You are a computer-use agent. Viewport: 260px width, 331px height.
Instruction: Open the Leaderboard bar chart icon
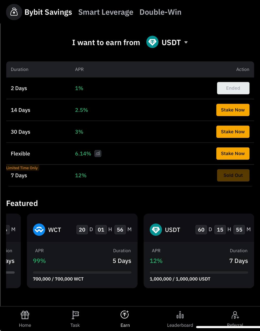pyautogui.click(x=180, y=315)
